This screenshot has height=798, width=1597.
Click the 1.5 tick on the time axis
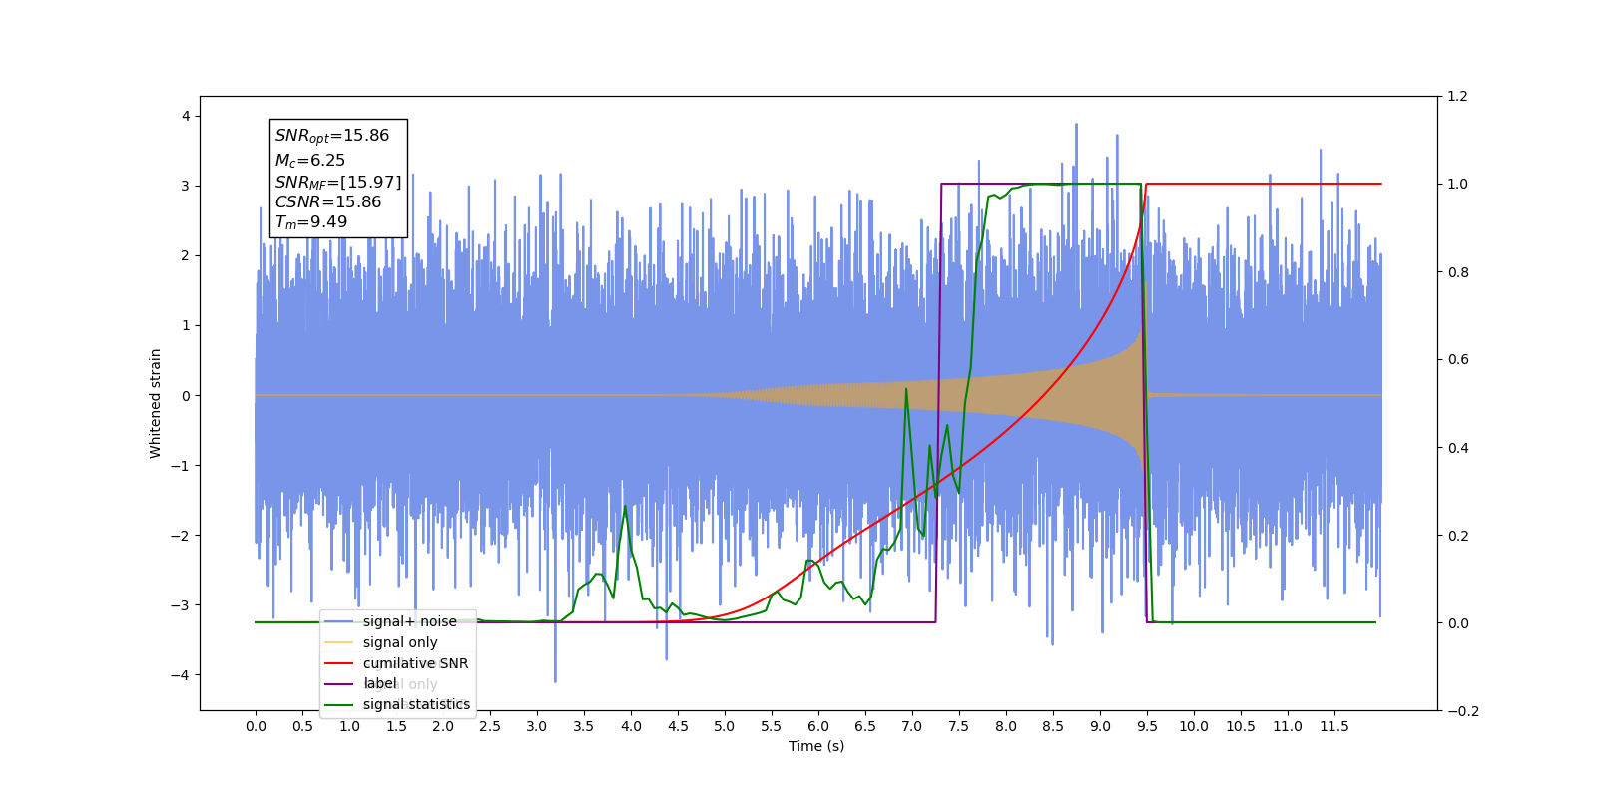coord(396,726)
